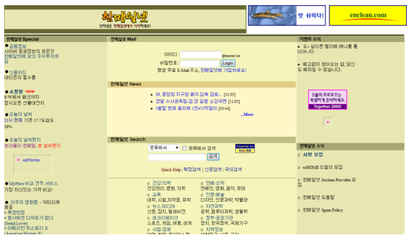Open news headline '3월말 현재 총외채 1천455억달러'

pos(186,108)
